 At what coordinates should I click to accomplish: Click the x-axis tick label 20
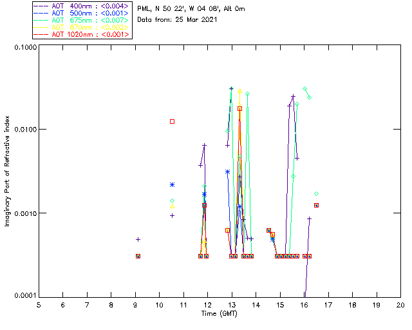coord(400,305)
